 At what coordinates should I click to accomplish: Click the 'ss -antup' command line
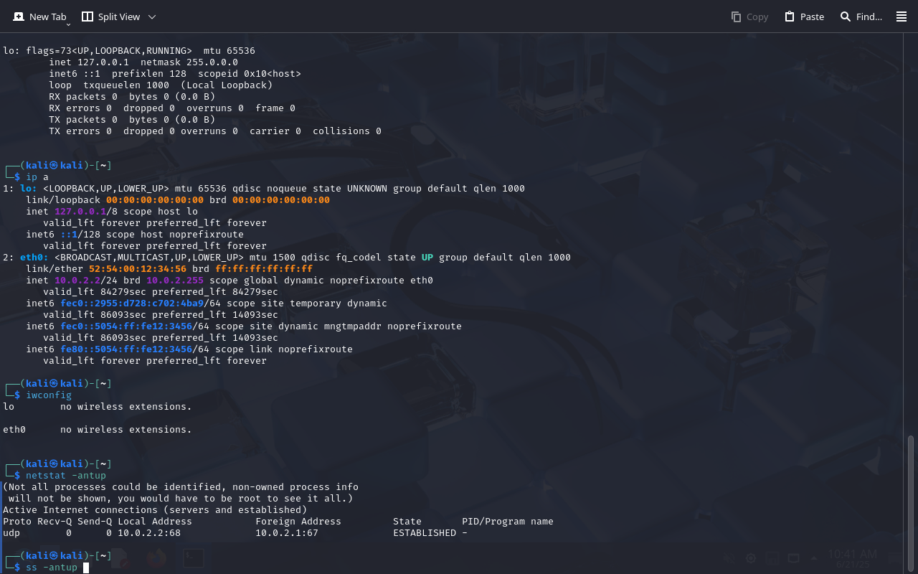click(52, 568)
